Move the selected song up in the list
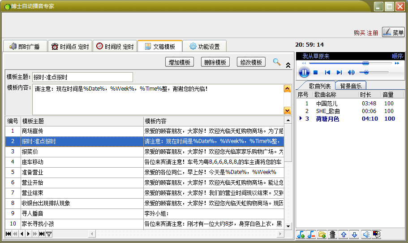The height and width of the screenshot is (243, 408). click(x=344, y=234)
